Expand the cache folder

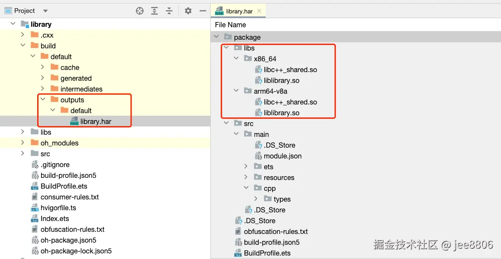(43, 67)
